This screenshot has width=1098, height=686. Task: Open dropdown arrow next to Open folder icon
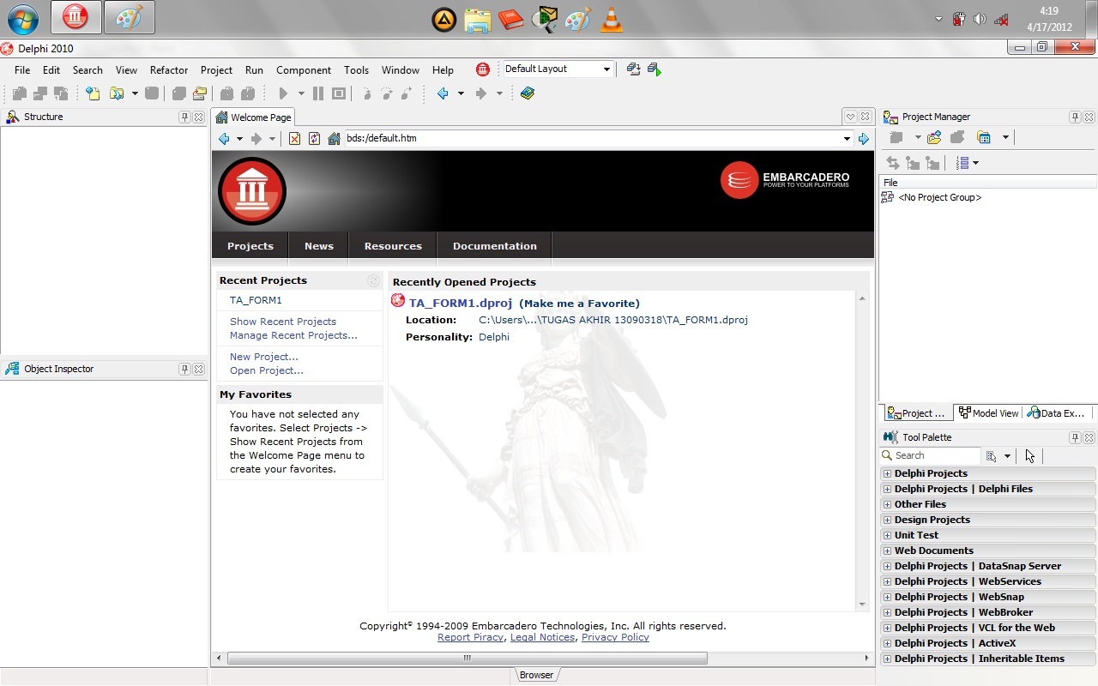pyautogui.click(x=135, y=93)
